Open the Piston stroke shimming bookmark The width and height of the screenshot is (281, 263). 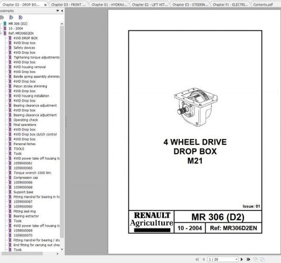[x=30, y=86]
